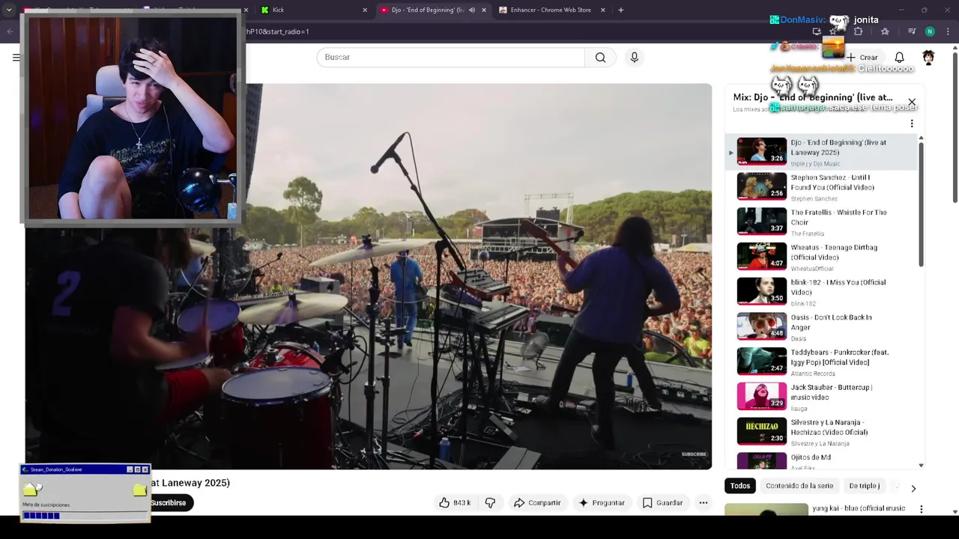Click the Guardar save button
The image size is (959, 539).
pos(662,503)
